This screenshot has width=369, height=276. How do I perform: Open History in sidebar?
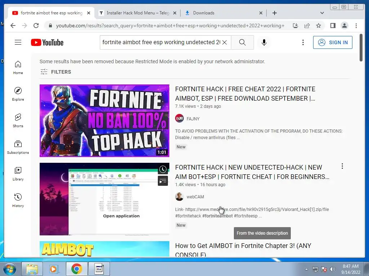click(18, 200)
